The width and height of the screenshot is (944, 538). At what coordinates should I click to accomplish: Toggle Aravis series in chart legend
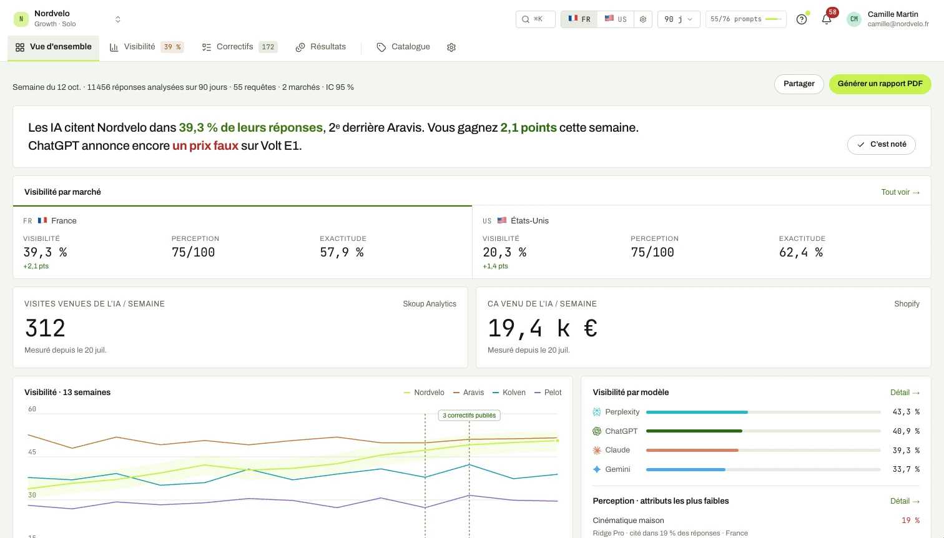click(468, 393)
